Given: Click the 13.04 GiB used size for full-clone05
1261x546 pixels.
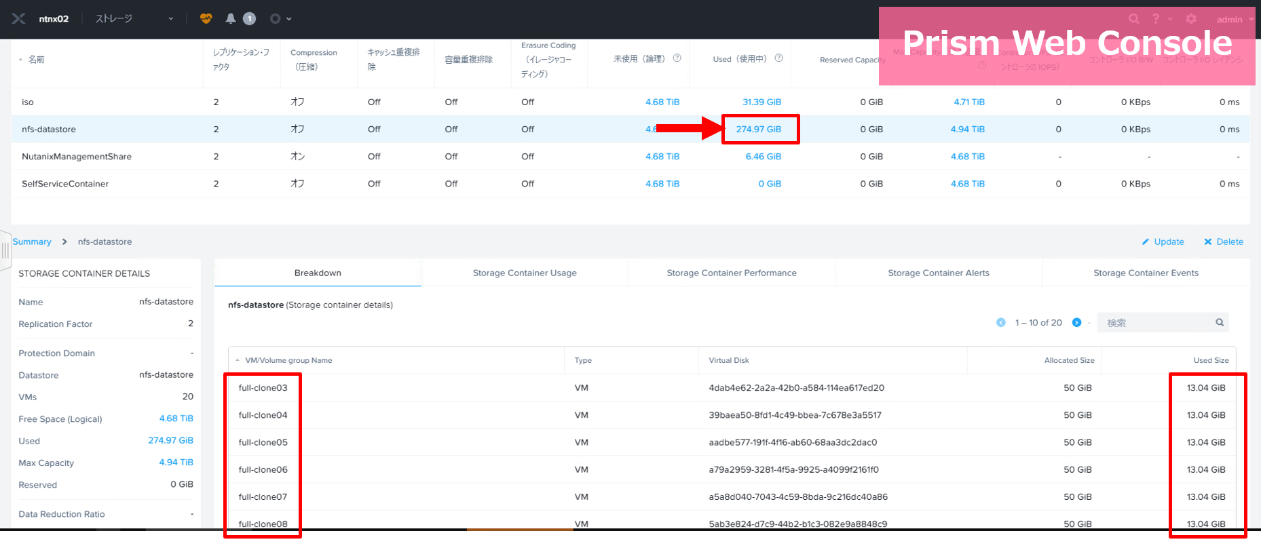Looking at the screenshot, I should (x=1206, y=442).
